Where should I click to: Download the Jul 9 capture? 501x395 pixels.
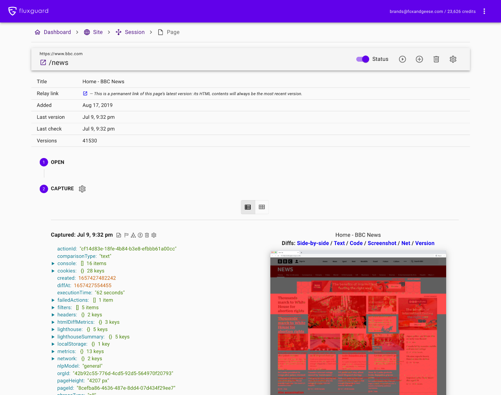pos(140,235)
